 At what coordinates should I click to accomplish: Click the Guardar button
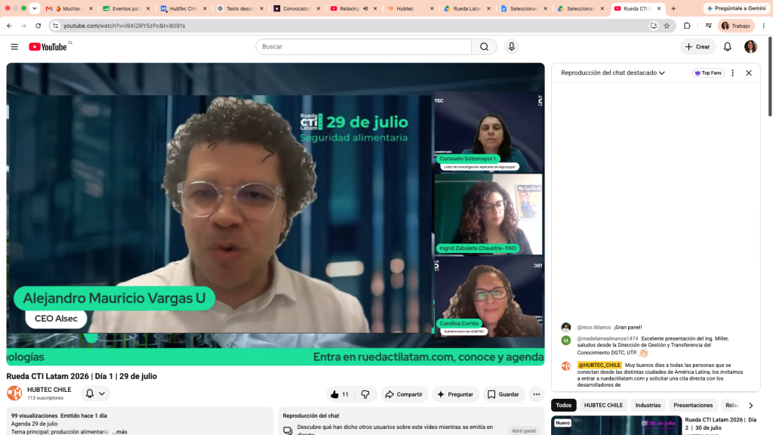pos(504,394)
